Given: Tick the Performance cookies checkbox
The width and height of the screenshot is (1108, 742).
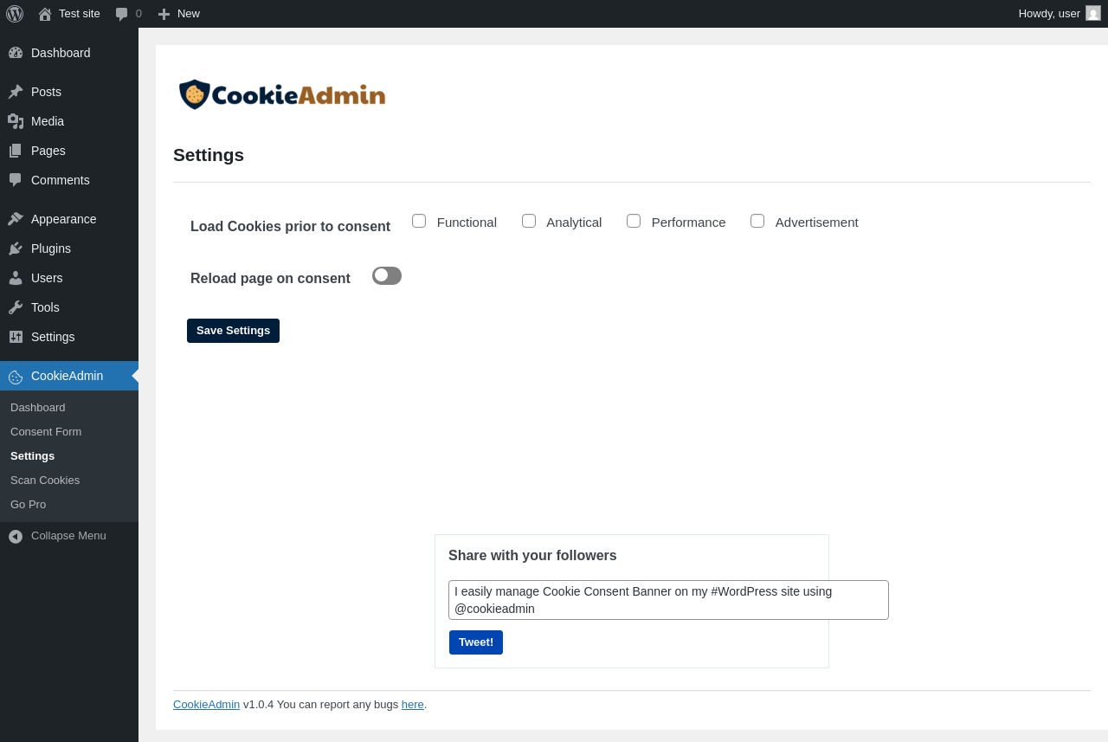Looking at the screenshot, I should click(x=634, y=221).
